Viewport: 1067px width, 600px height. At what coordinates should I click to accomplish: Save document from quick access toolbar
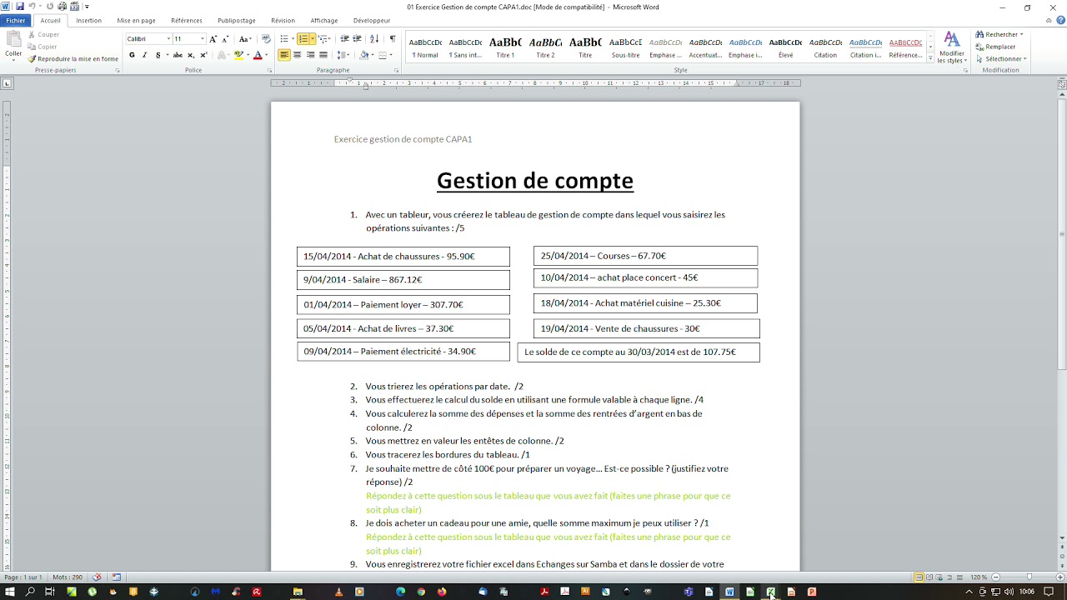point(20,7)
